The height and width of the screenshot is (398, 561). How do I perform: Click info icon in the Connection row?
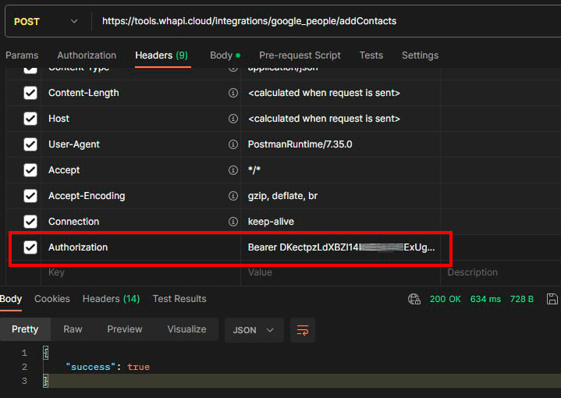[233, 222]
